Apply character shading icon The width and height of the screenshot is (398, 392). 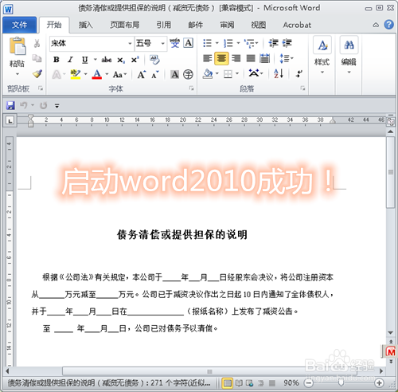tap(174, 74)
